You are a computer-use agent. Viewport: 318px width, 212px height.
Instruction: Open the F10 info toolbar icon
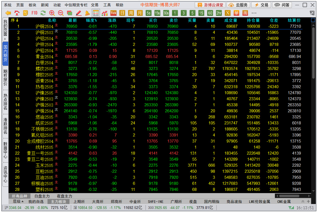[x=34, y=13]
